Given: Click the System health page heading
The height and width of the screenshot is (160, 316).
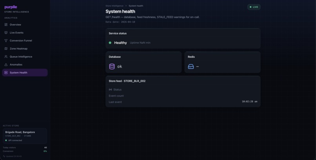Looking at the screenshot, I should tap(120, 12).
